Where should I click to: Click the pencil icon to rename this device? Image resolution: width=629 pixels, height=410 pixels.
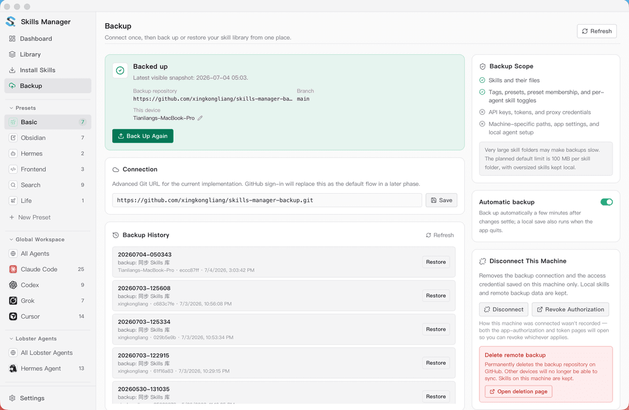tap(200, 118)
